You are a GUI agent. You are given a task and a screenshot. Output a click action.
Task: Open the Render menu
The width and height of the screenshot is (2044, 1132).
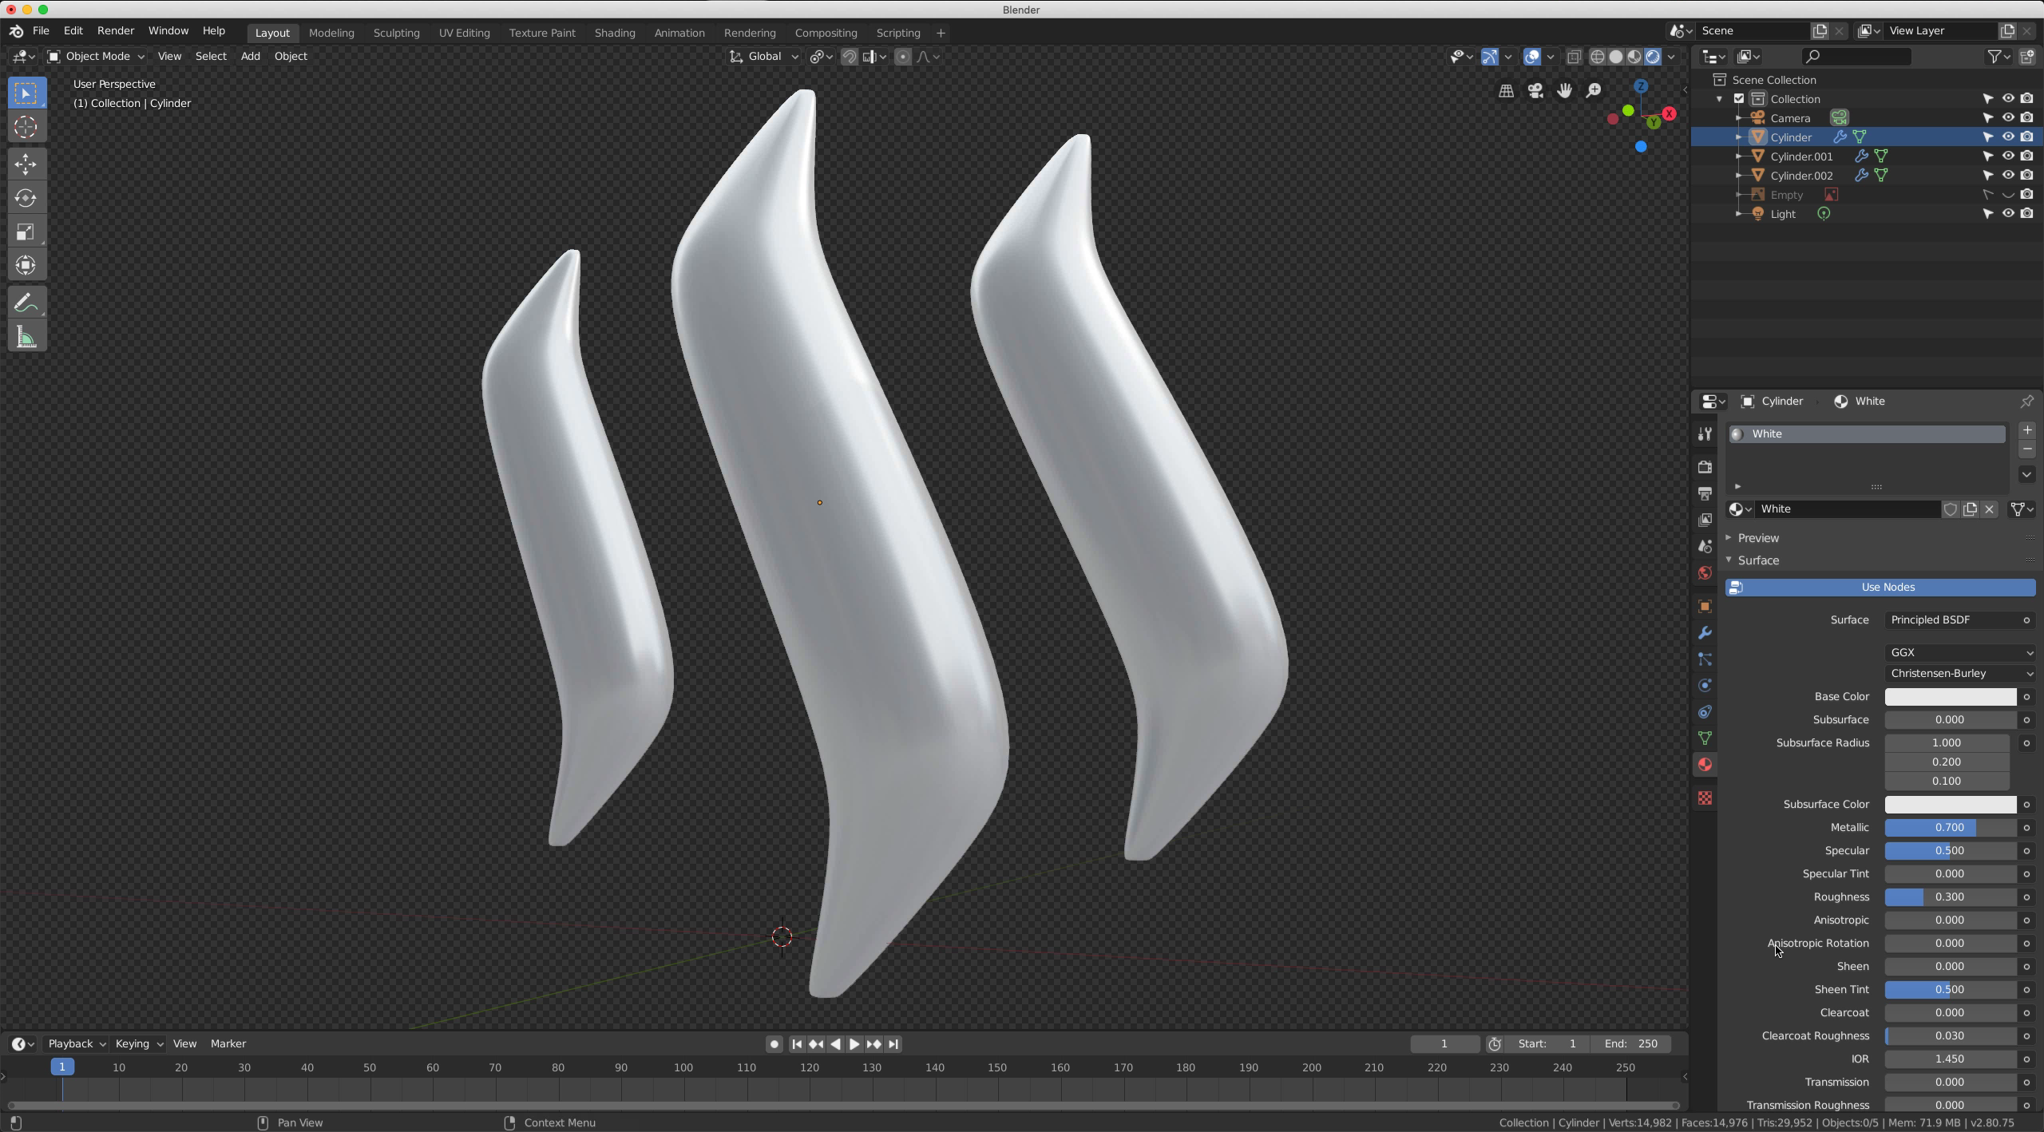[115, 30]
